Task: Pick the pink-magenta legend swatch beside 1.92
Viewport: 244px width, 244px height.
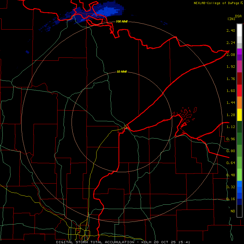Action: click(x=239, y=66)
